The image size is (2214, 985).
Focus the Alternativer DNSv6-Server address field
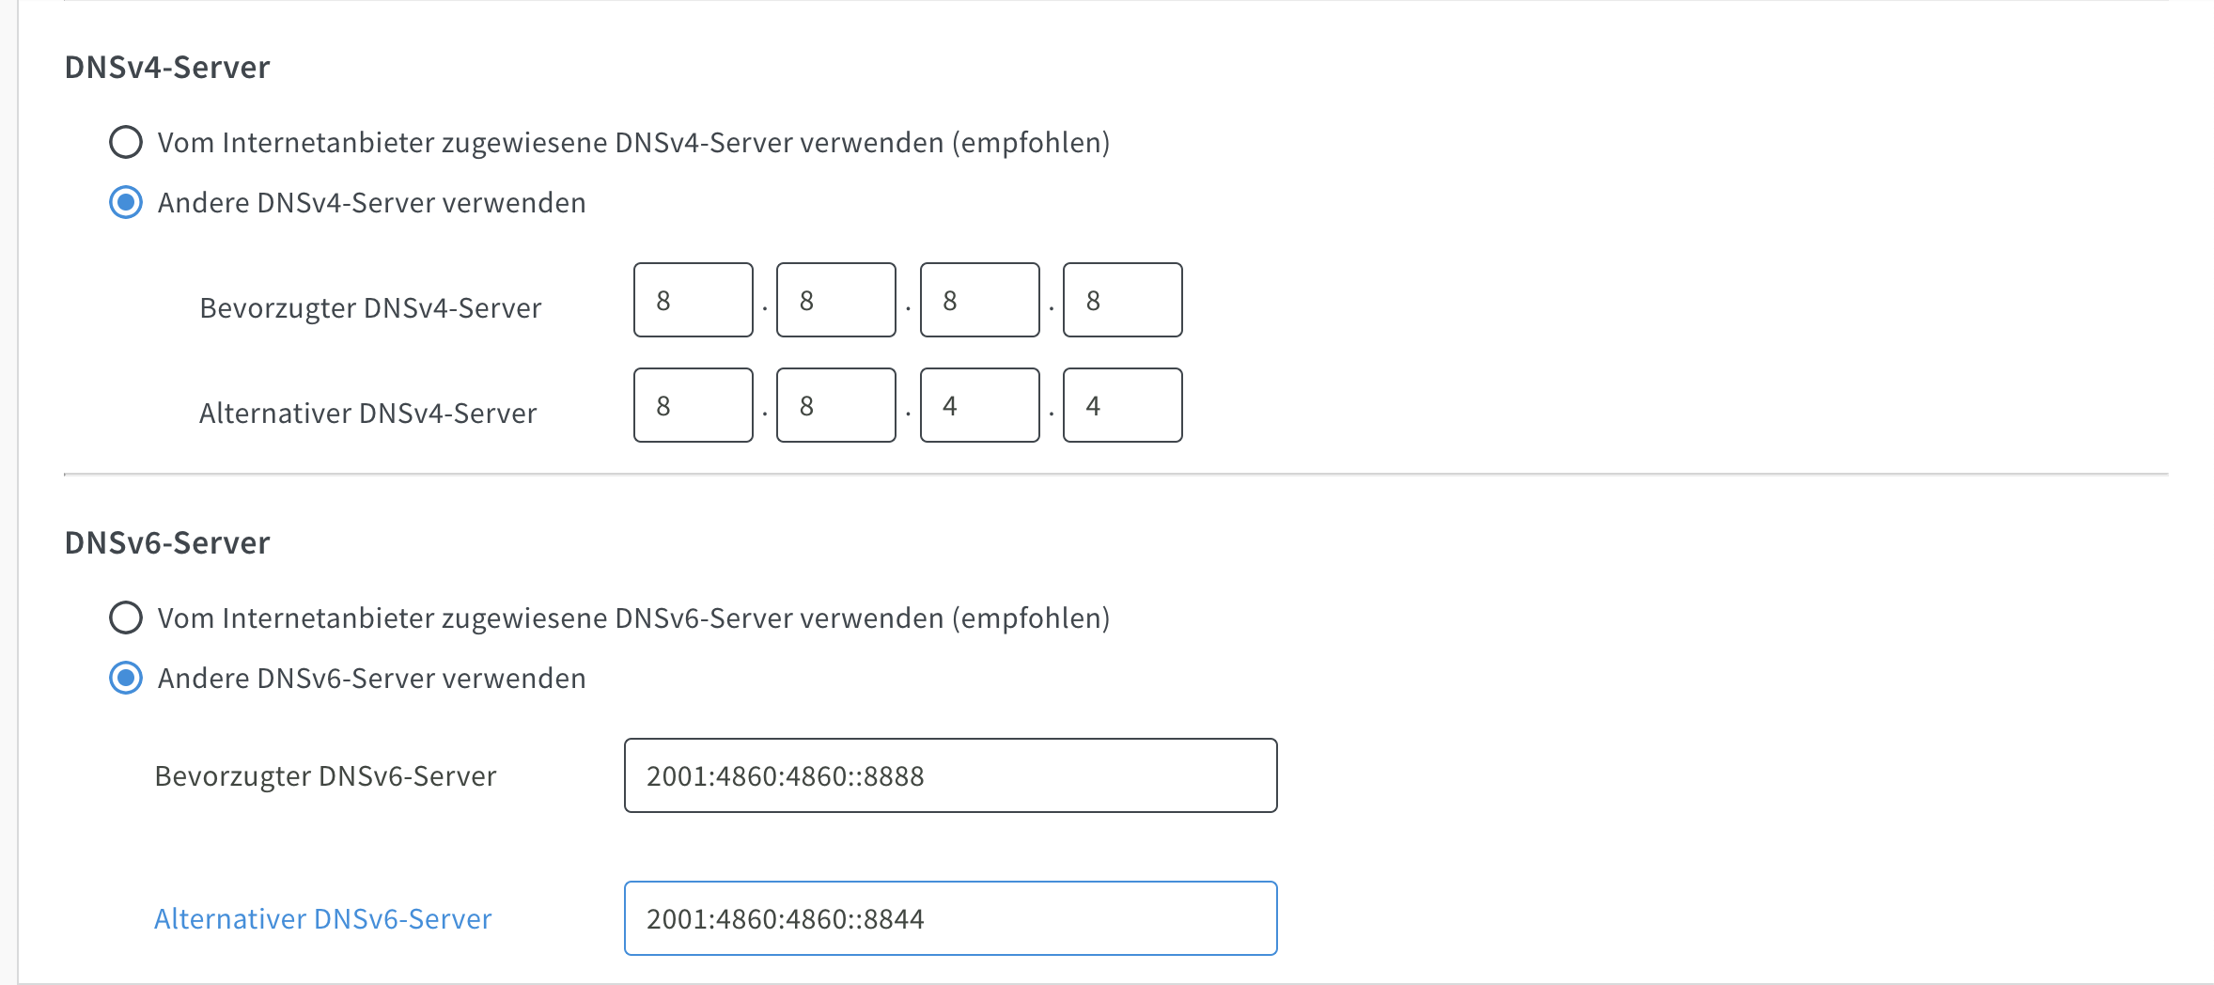pyautogui.click(x=951, y=918)
